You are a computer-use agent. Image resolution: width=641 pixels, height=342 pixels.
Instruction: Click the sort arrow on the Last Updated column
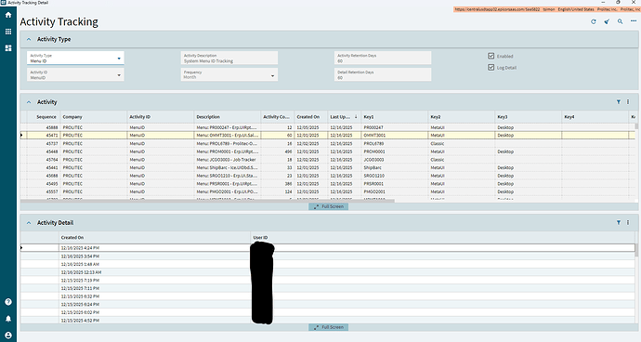(356, 116)
